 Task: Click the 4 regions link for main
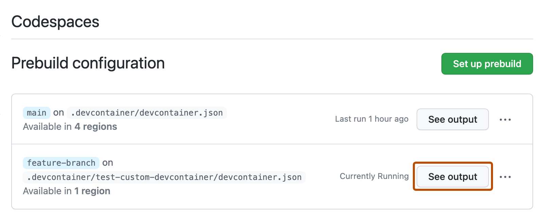tap(95, 127)
